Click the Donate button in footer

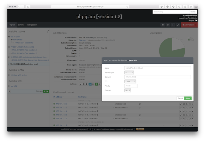pos(140,129)
